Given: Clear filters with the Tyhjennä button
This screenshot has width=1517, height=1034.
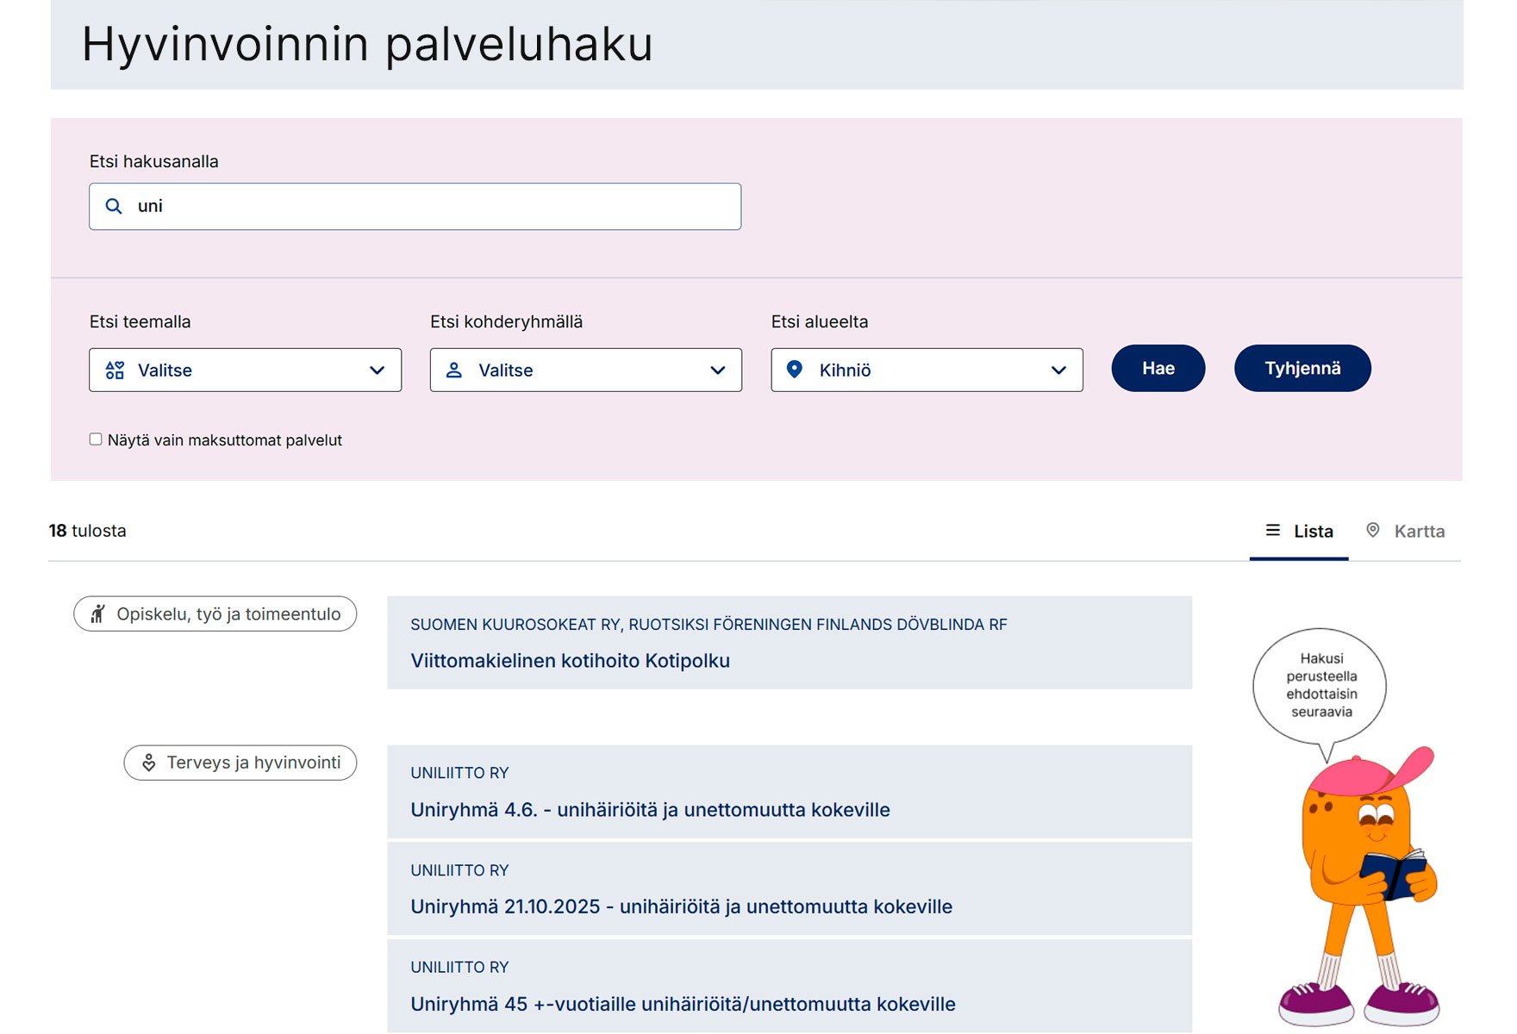Looking at the screenshot, I should click(1302, 369).
